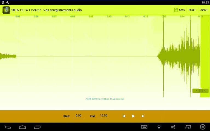This screenshot has height=131, width=210.
Task: Click the End time field
Action: point(103,116)
